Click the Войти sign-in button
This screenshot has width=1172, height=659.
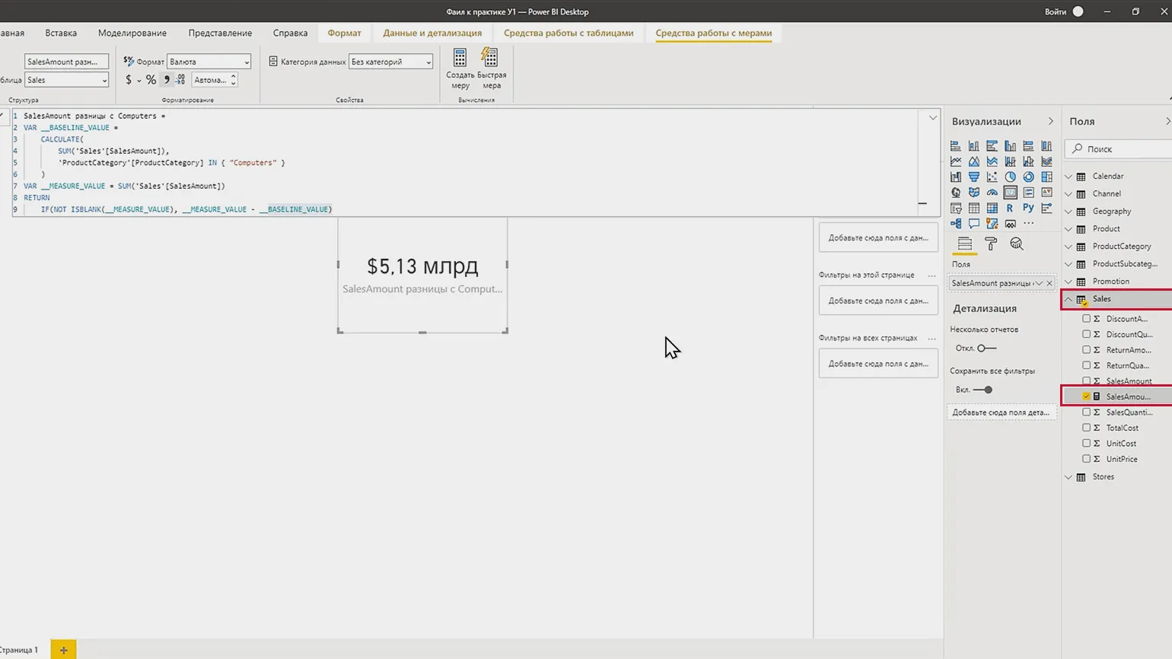coord(1055,11)
